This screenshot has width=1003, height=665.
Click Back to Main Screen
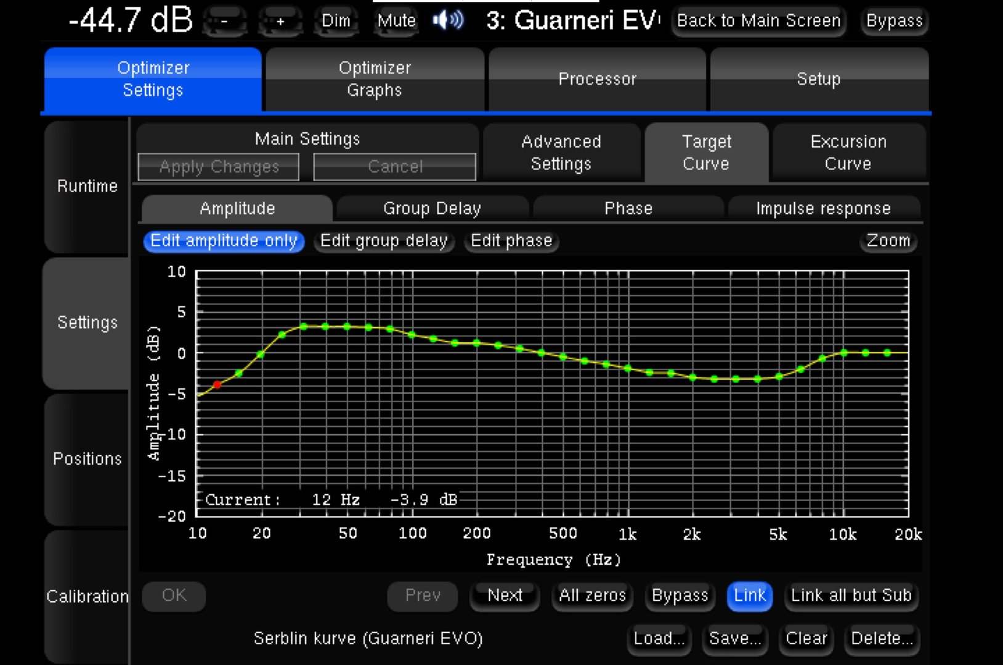click(x=758, y=21)
